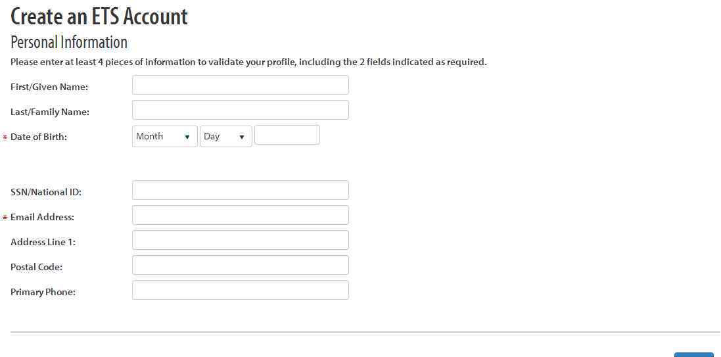Click the First/Given Name text field

[x=240, y=85]
